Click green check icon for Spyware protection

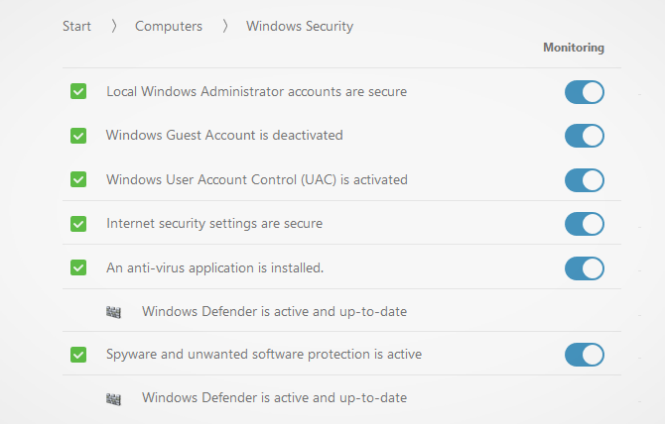point(78,355)
